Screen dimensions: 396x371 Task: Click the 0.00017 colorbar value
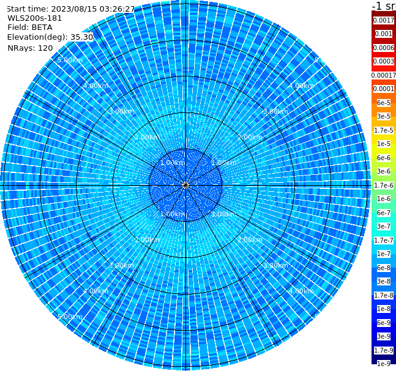[x=384, y=75]
